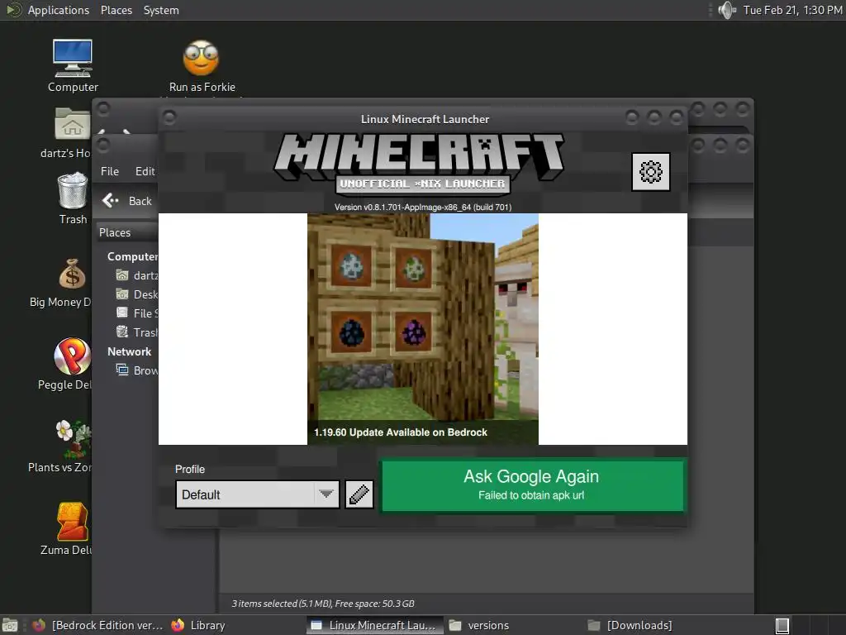Click the launcher version text

[x=423, y=208]
